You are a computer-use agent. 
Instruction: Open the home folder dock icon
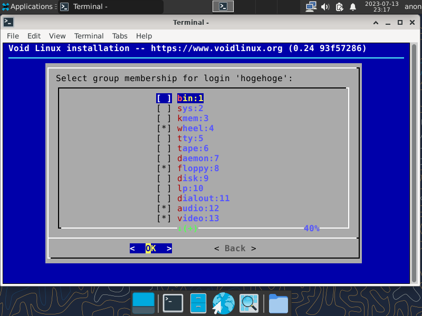click(x=279, y=304)
